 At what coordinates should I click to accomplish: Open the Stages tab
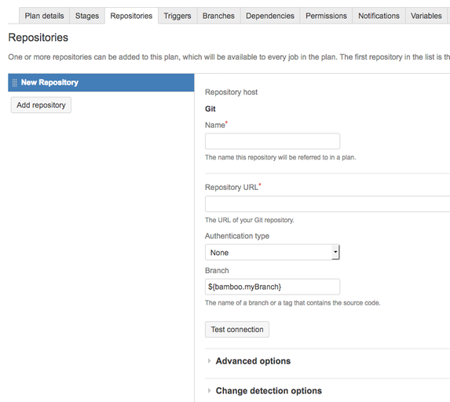click(x=87, y=16)
